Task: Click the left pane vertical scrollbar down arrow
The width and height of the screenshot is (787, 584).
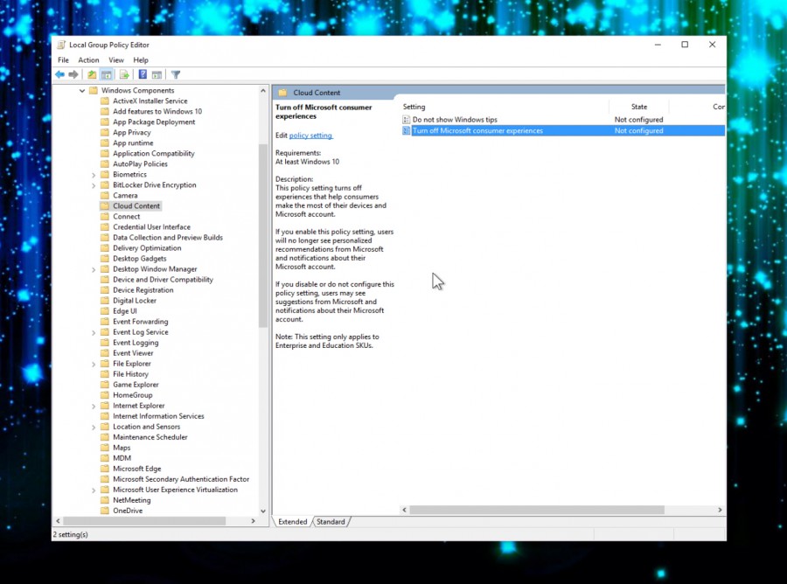Action: point(263,511)
